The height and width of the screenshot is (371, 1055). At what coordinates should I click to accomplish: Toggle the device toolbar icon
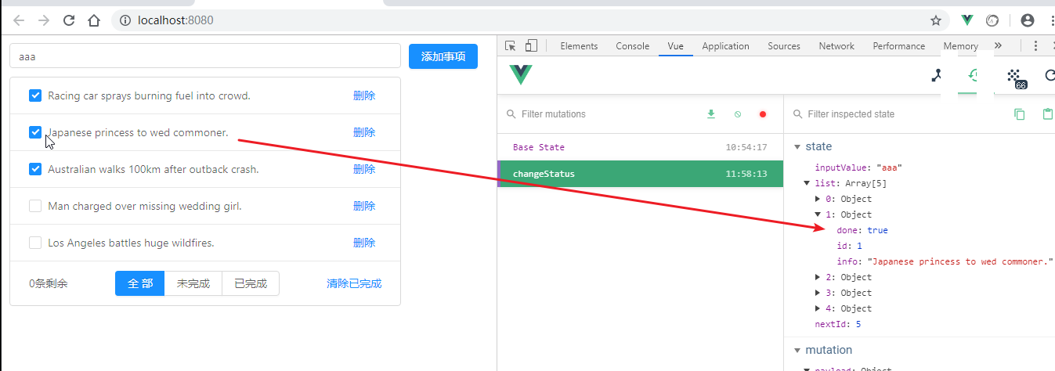tap(532, 46)
